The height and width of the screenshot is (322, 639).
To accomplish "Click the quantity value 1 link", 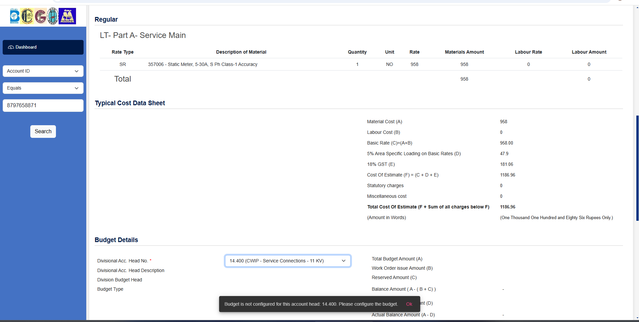I will point(357,64).
